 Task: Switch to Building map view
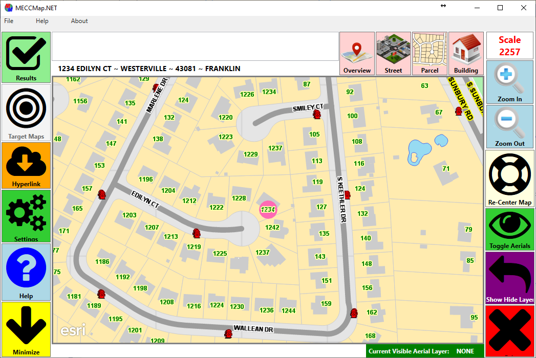pos(466,53)
